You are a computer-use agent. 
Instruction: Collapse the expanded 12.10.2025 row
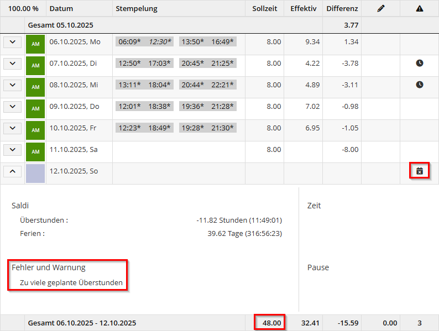(x=12, y=171)
